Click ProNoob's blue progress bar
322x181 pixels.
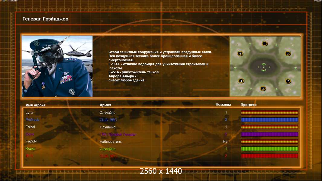[x=269, y=120]
